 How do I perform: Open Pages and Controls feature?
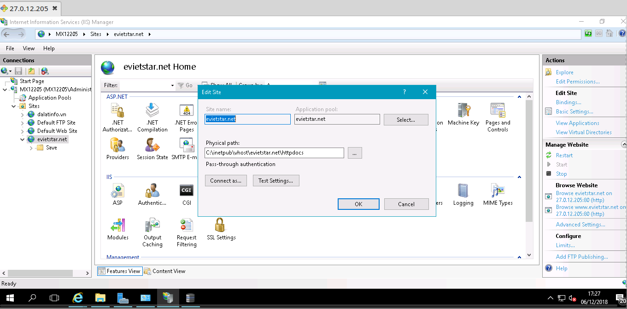tap(498, 118)
